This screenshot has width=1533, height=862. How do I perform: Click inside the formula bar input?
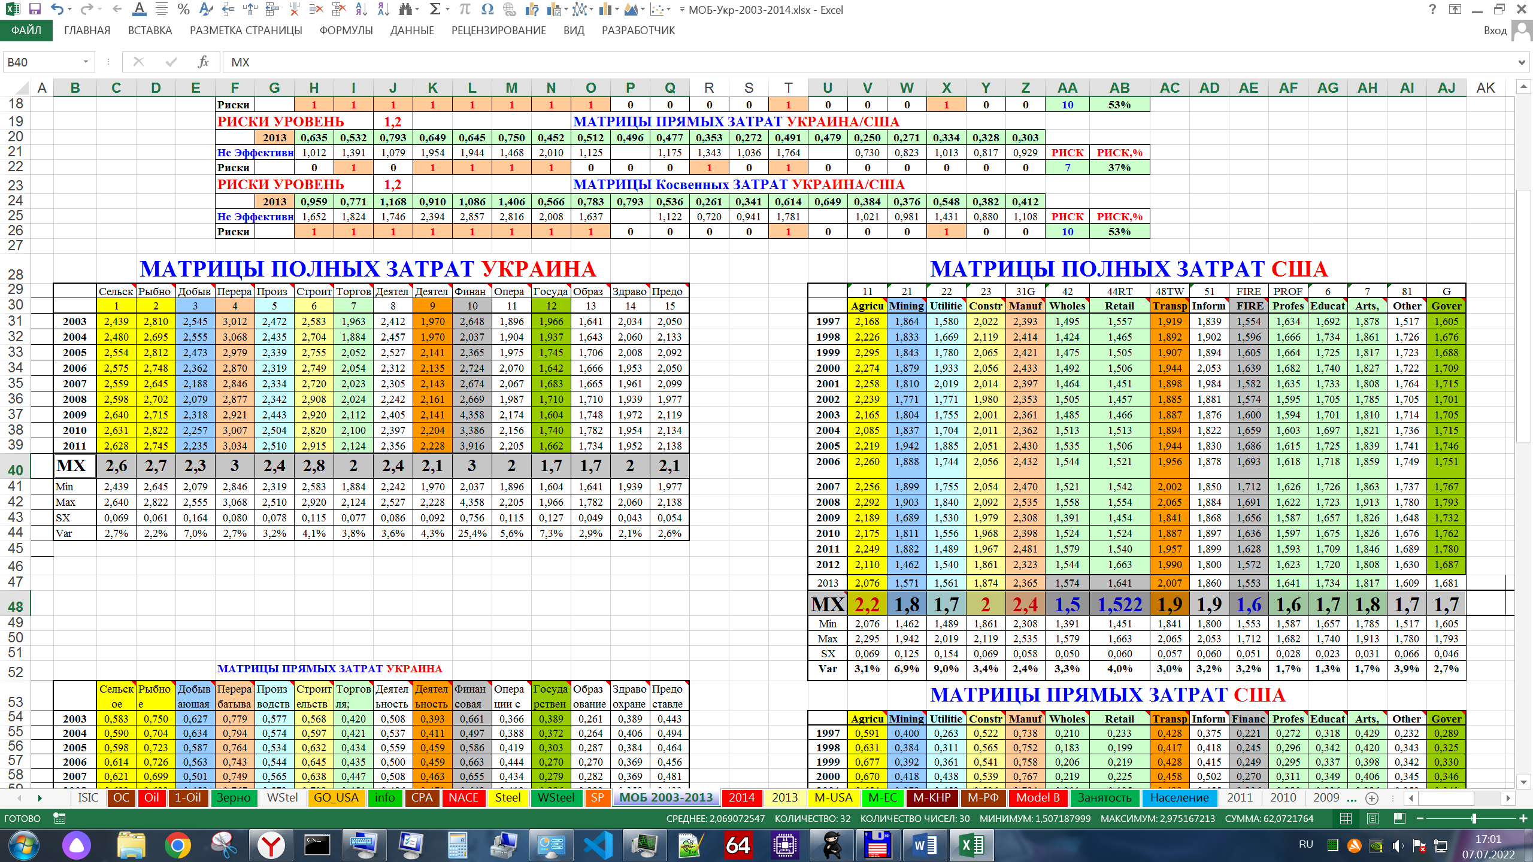pyautogui.click(x=838, y=62)
